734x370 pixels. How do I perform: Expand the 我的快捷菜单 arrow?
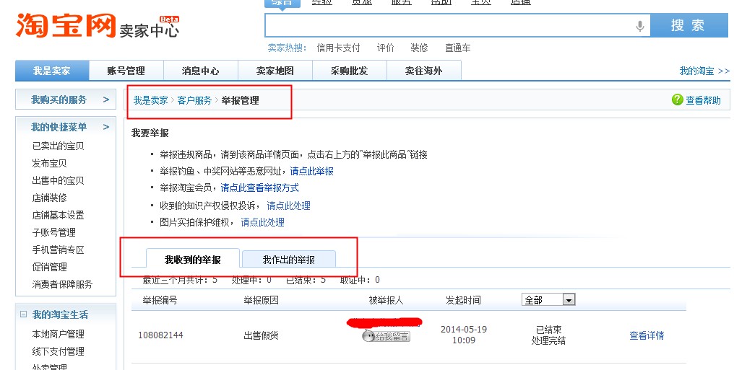point(105,127)
